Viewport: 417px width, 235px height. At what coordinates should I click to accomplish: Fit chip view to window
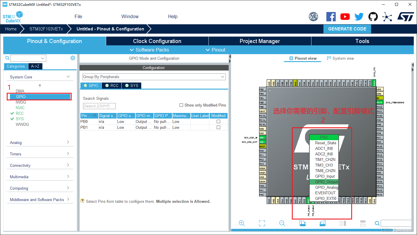[x=262, y=223]
